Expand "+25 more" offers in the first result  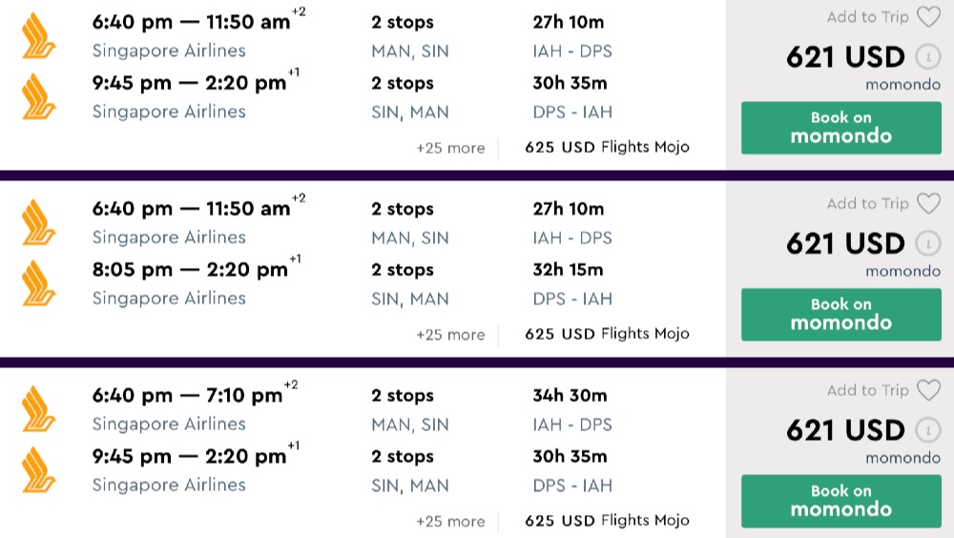point(450,148)
